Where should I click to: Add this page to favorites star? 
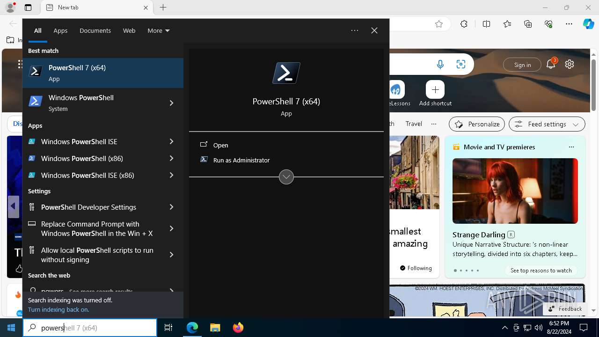[x=439, y=24]
